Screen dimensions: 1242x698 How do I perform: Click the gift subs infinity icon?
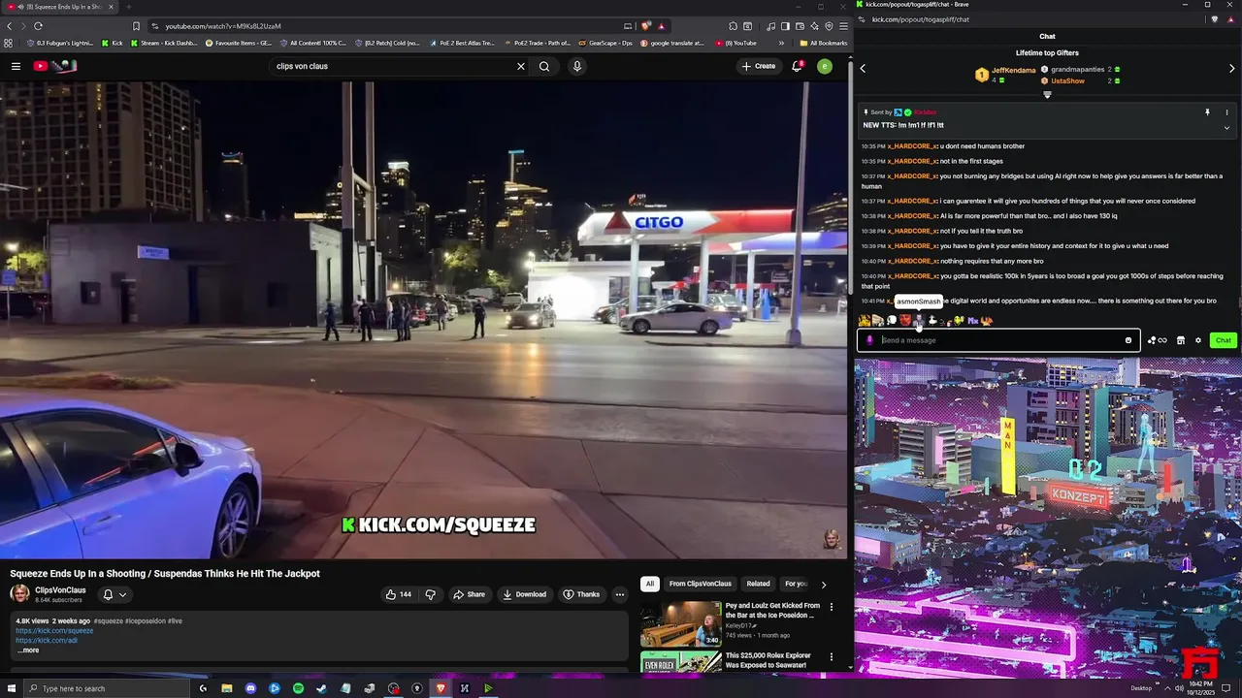[1158, 340]
